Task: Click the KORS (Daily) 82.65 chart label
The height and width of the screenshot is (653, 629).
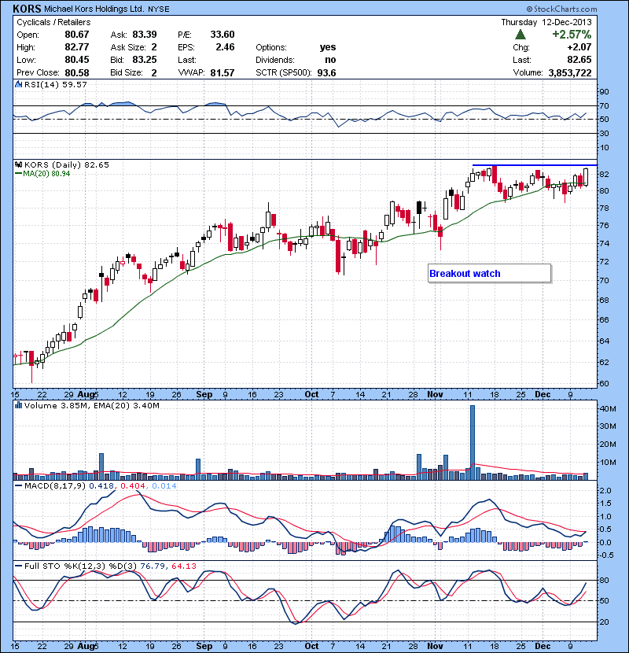Action: pyautogui.click(x=67, y=165)
